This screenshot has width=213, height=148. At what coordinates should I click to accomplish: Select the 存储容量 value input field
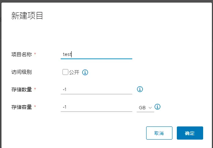[96, 107]
